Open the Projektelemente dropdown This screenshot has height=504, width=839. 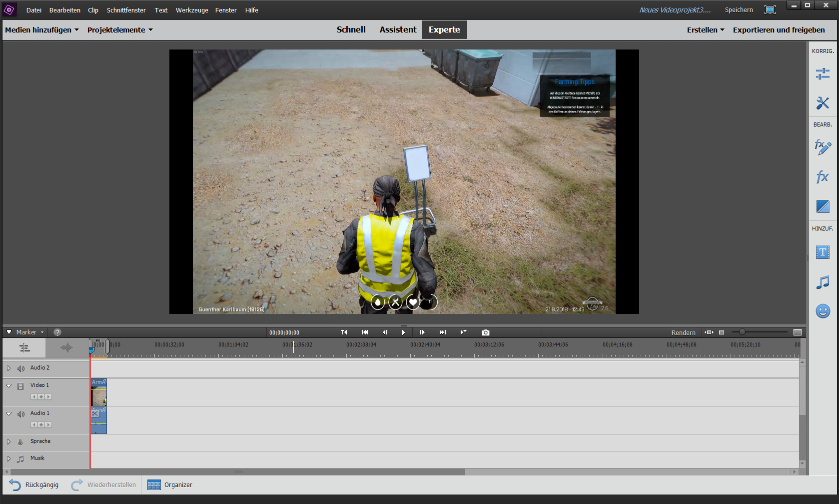point(120,30)
